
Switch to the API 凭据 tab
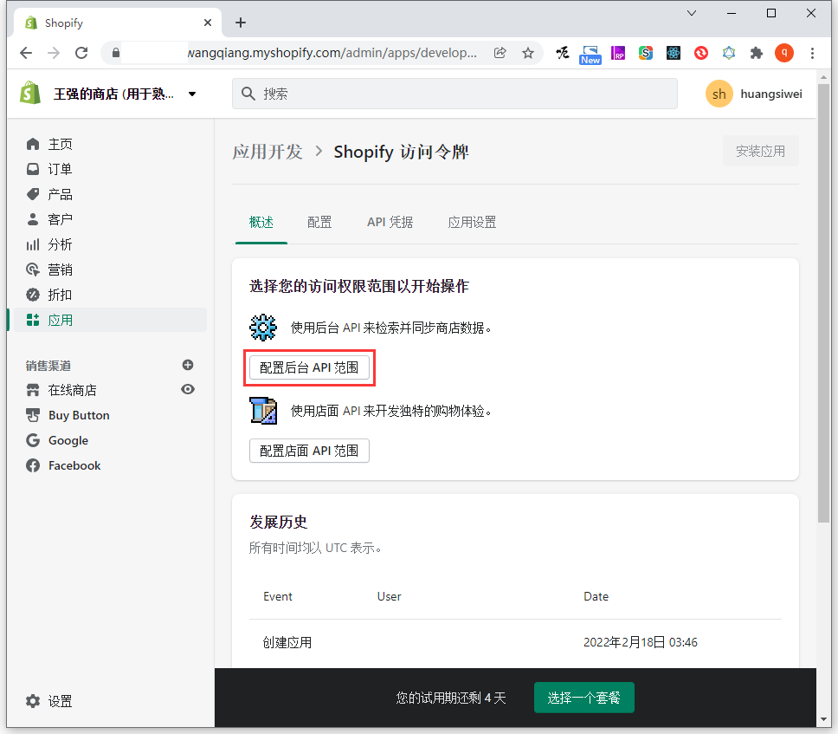(x=390, y=222)
